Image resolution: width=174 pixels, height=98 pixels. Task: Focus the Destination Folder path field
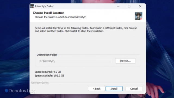pos(75,61)
